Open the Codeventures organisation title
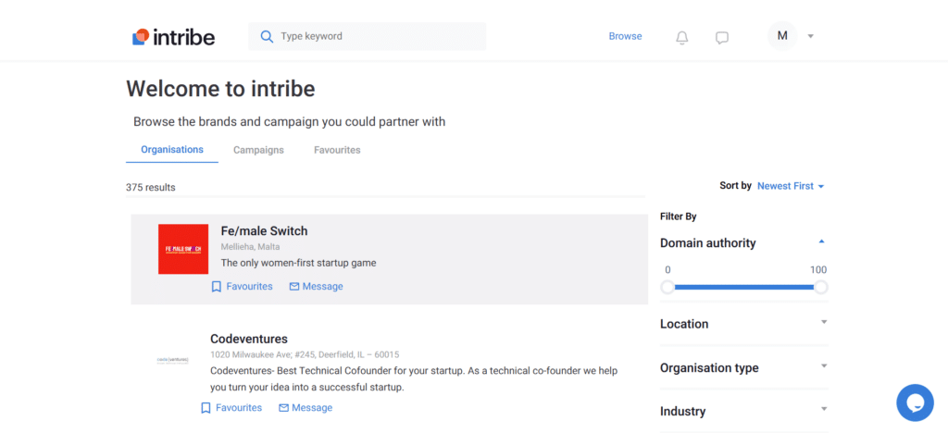The height and width of the screenshot is (433, 948). click(249, 339)
